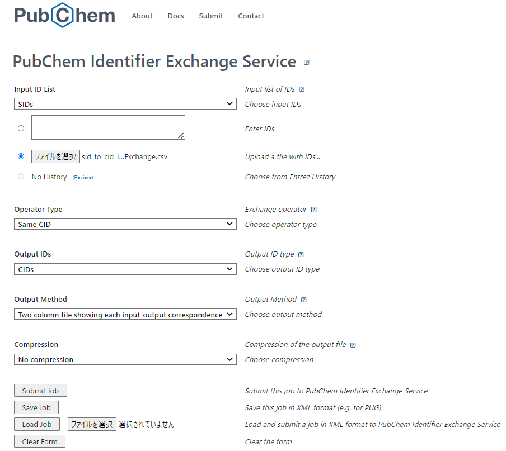
Task: Open the Output Method help icon
Action: (x=303, y=299)
